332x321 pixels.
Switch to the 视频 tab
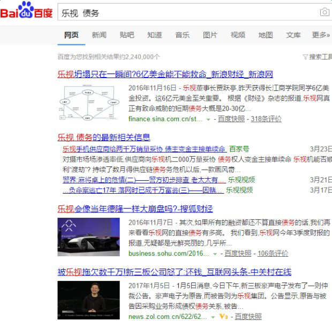238,35
